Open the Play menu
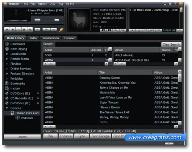This screenshot has width=192, height=152. (x=33, y=4)
